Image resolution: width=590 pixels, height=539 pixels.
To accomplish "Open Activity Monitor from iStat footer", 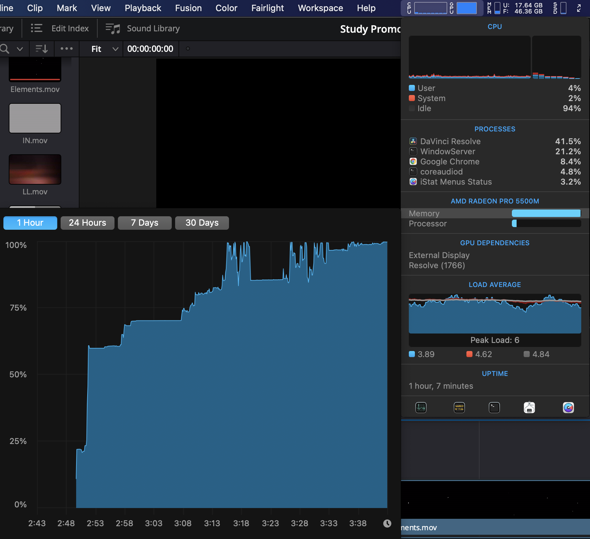I will [x=421, y=408].
